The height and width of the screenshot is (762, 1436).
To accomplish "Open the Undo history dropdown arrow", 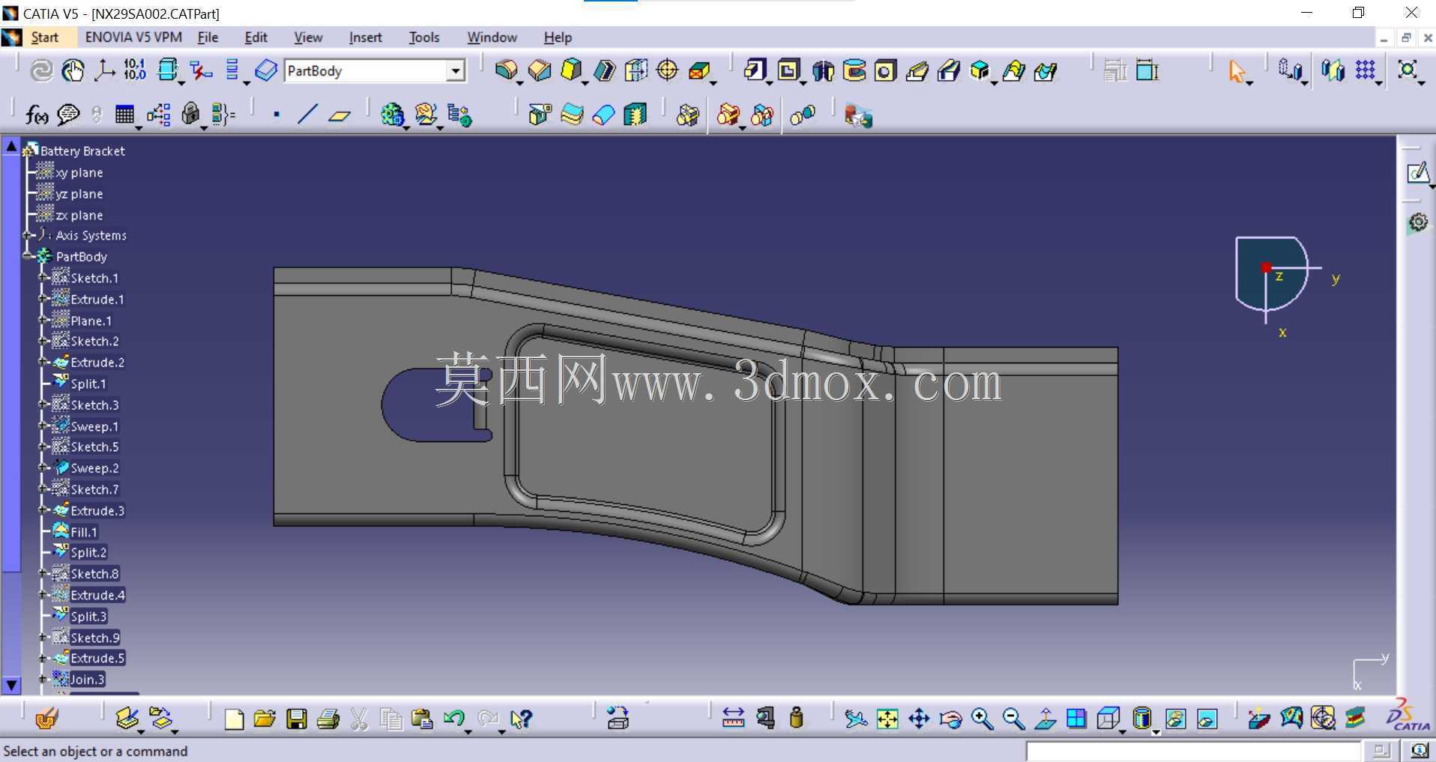I will coord(468,732).
